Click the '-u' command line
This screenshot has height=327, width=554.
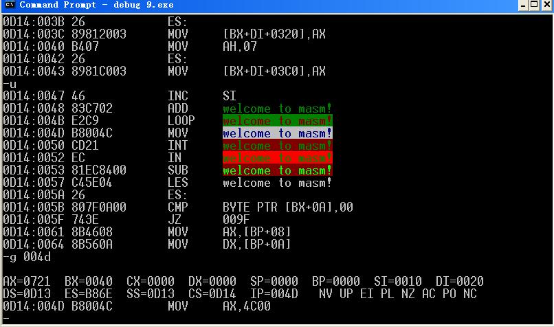coord(10,84)
